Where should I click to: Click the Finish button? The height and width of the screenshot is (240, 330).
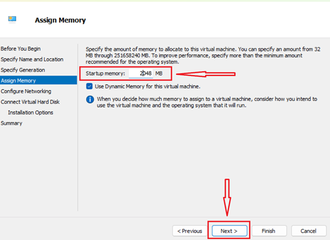[269, 231]
